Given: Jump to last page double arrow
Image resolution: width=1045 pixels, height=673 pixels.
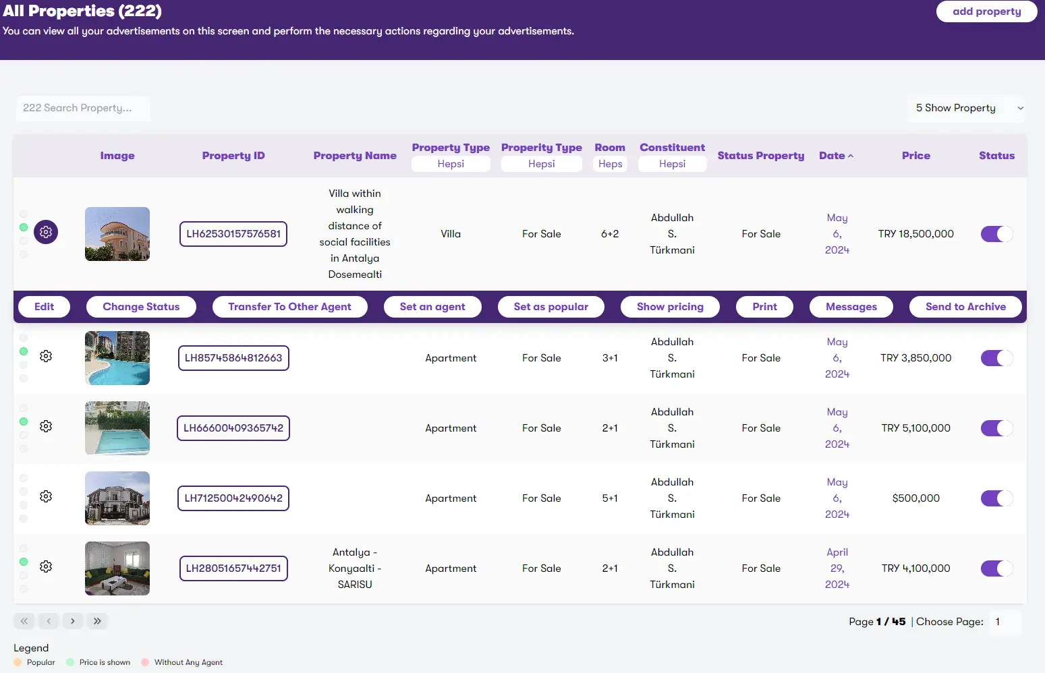Looking at the screenshot, I should click(97, 621).
